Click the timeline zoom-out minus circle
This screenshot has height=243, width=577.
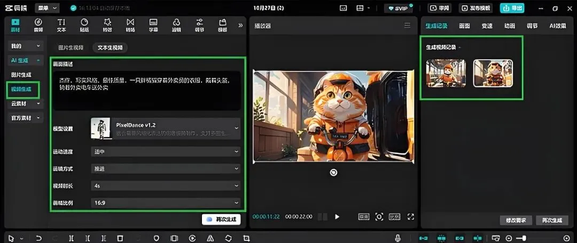(509, 238)
